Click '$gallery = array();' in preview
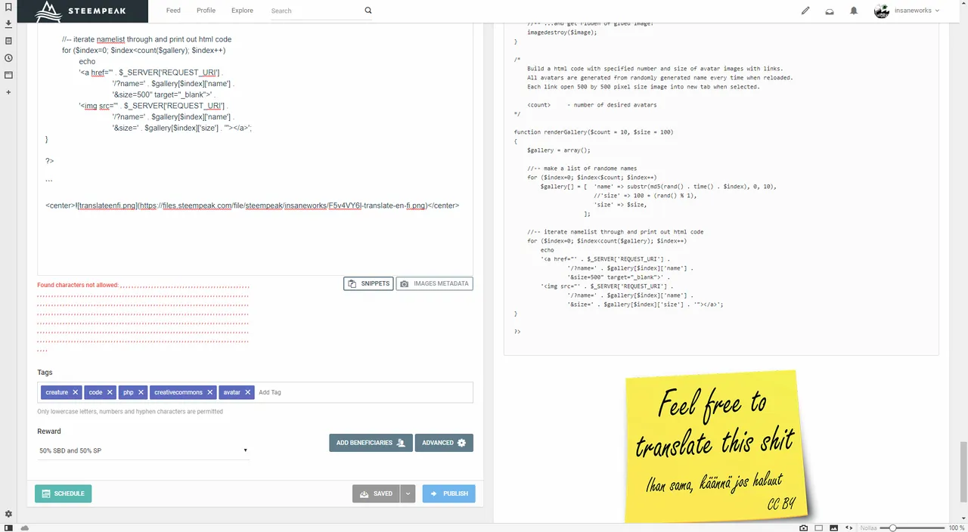This screenshot has height=532, width=968. tap(559, 150)
